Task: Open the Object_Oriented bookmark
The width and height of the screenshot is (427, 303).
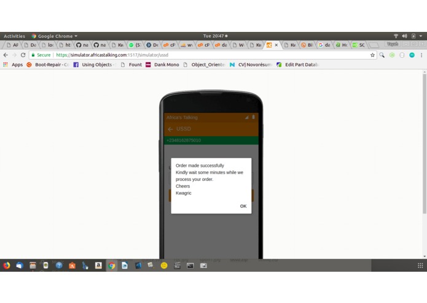Action: [204, 64]
